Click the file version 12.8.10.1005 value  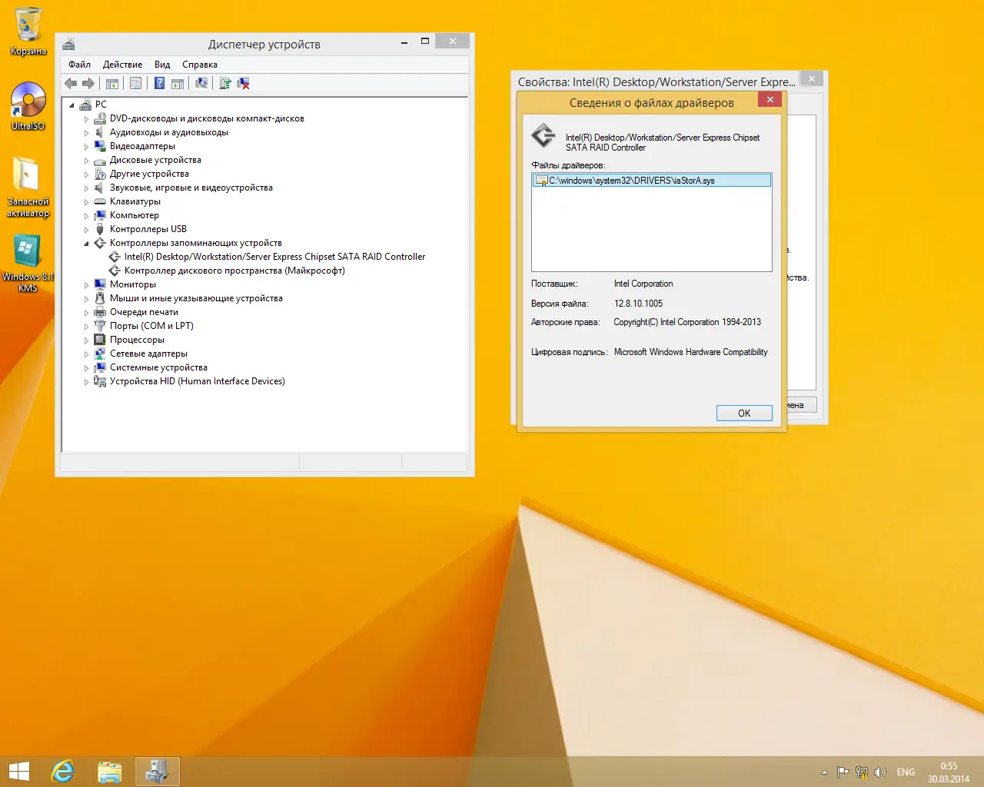click(x=638, y=304)
